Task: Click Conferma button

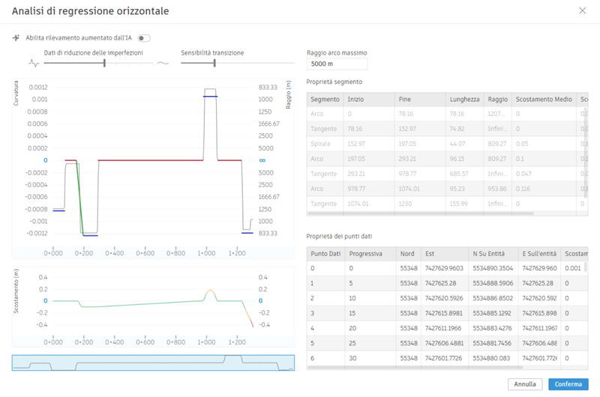Action: (x=568, y=384)
